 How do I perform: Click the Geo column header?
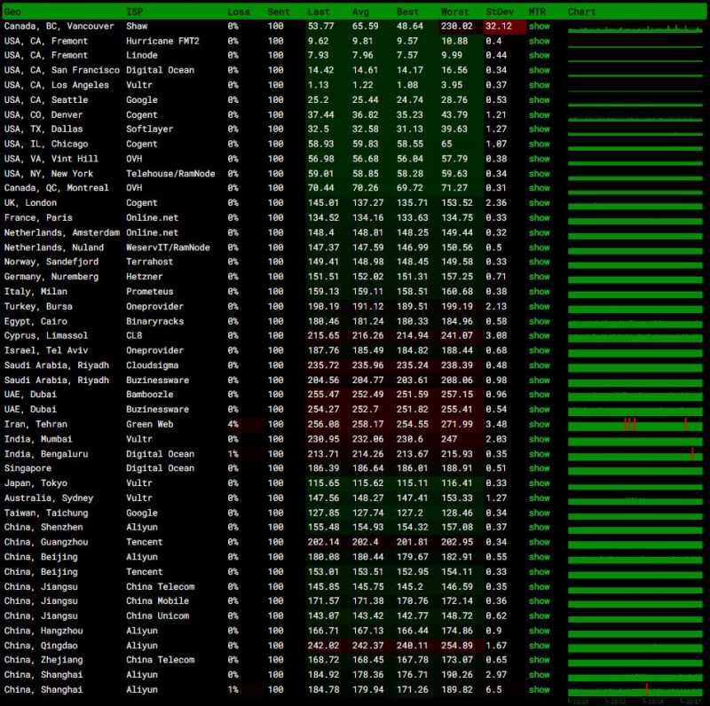coord(12,12)
